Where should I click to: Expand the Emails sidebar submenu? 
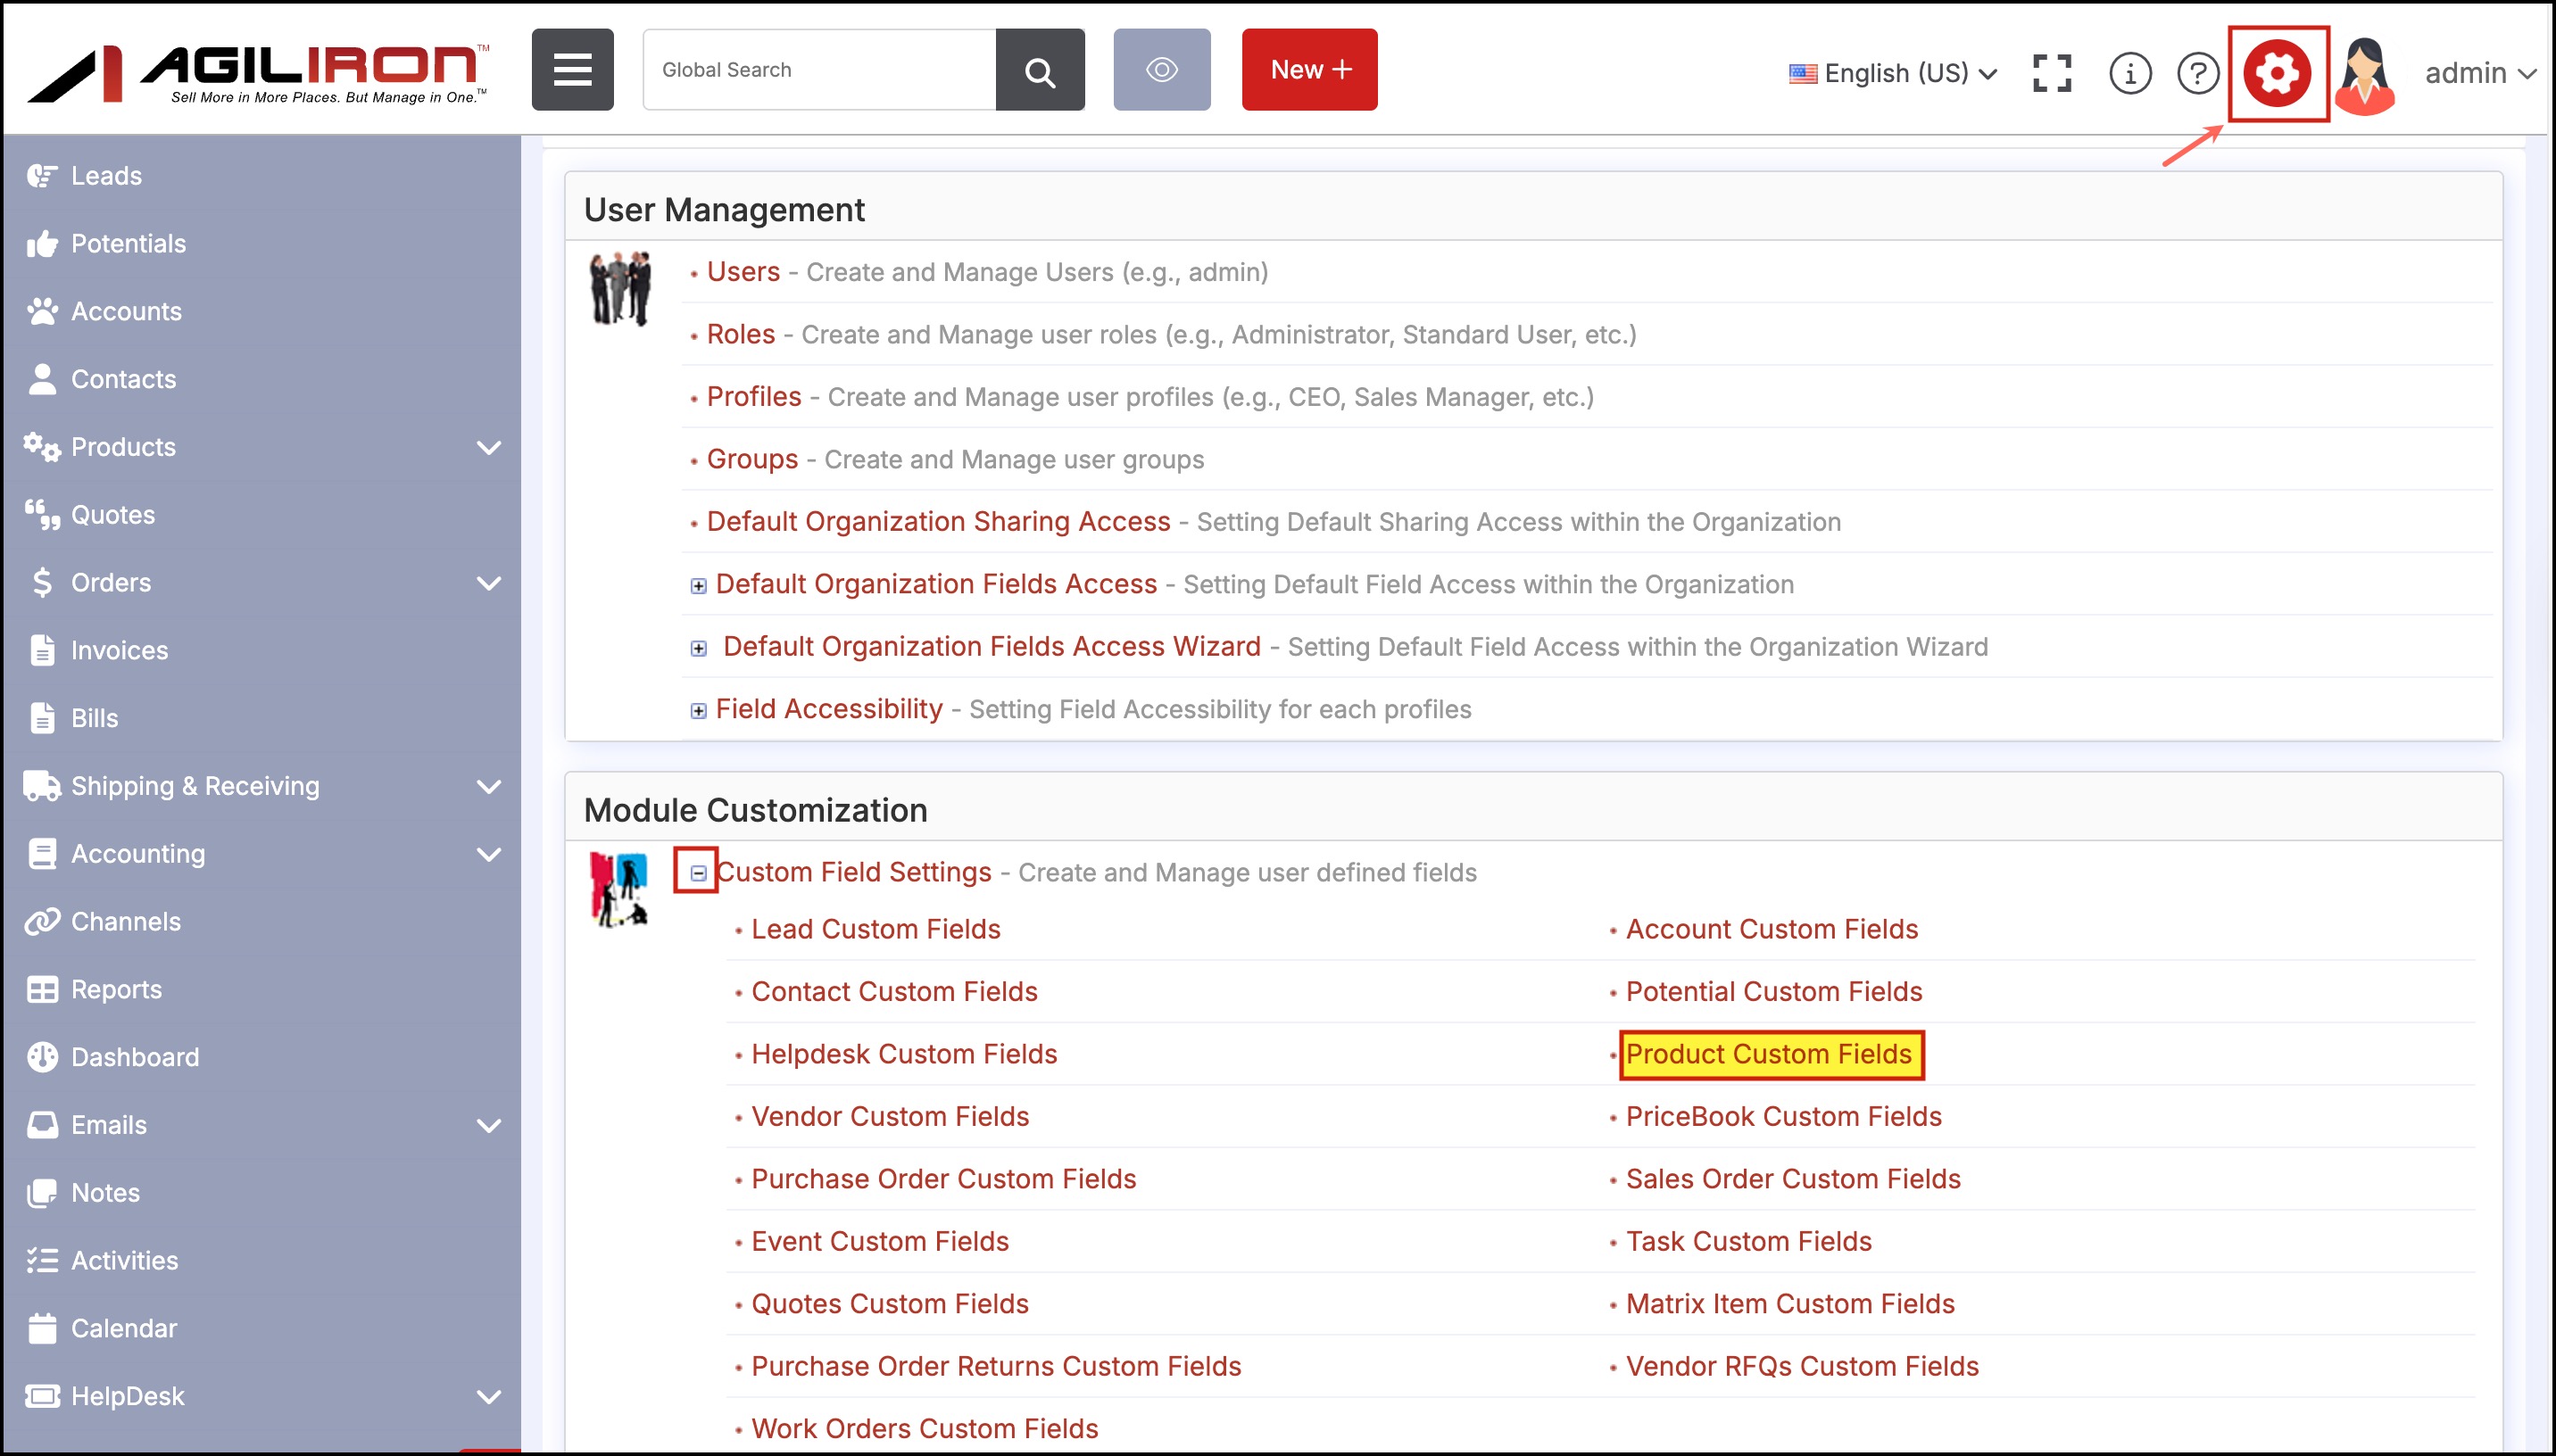point(489,1126)
